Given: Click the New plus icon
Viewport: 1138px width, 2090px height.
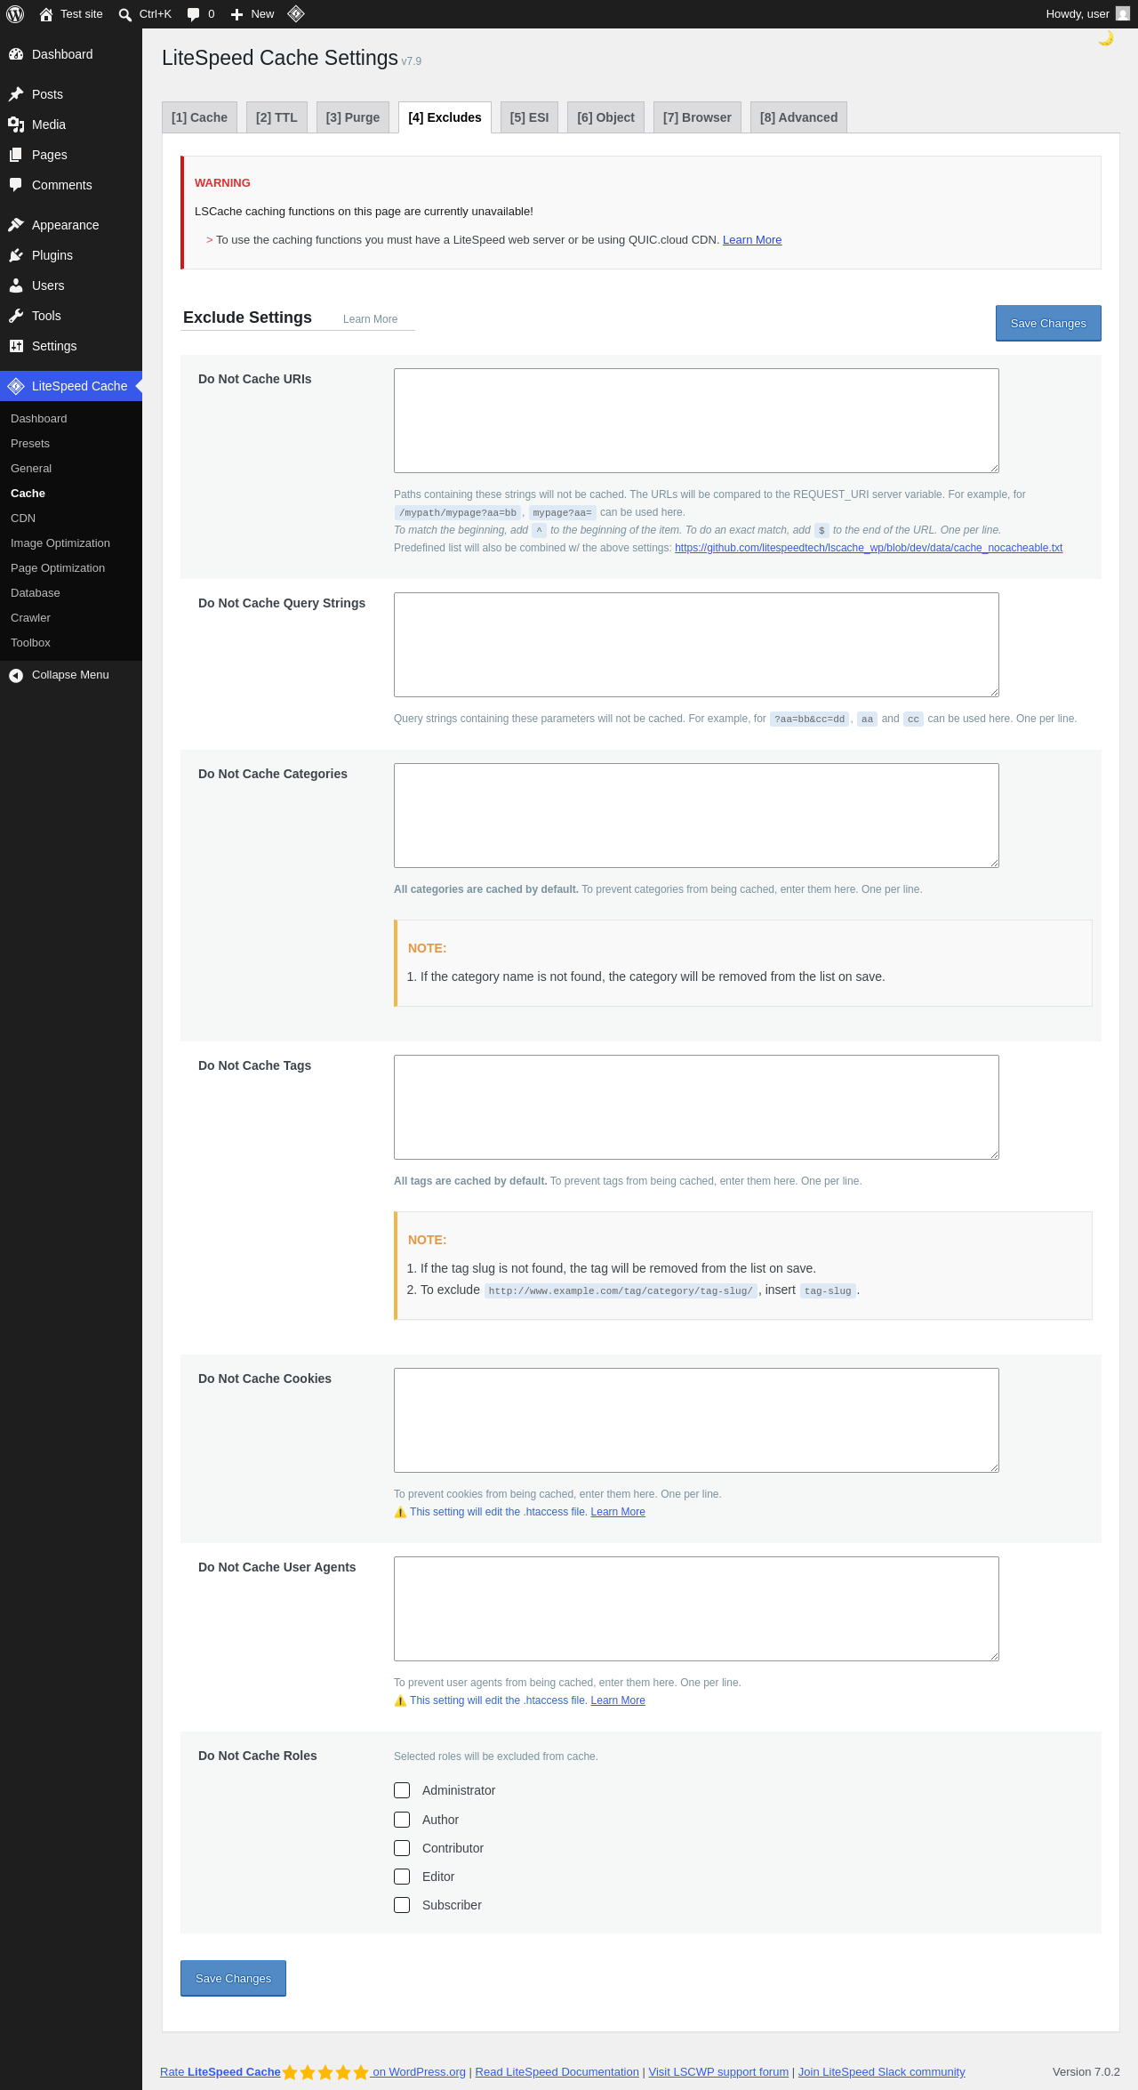Looking at the screenshot, I should pyautogui.click(x=236, y=14).
